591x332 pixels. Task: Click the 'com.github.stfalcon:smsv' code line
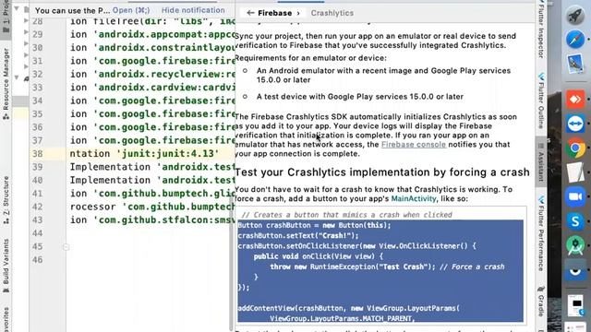click(152, 219)
